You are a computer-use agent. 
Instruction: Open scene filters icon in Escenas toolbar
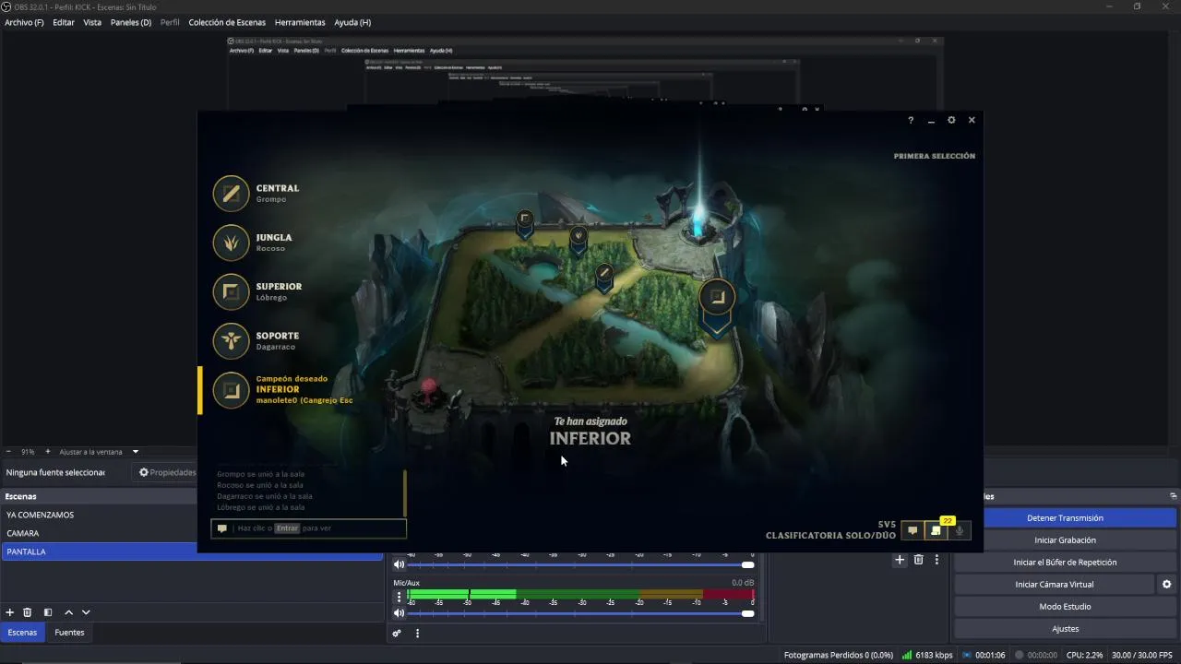(48, 612)
